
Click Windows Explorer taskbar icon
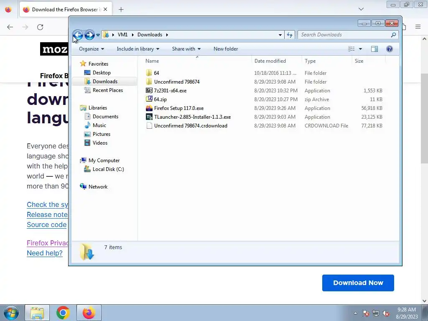coord(37,313)
